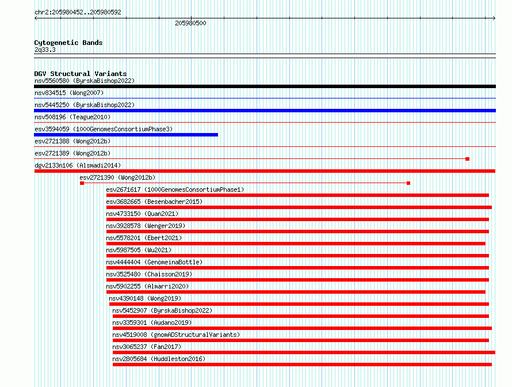Click the nsv5560580 (ByrskaBishop2022) label

pyautogui.click(x=85, y=81)
